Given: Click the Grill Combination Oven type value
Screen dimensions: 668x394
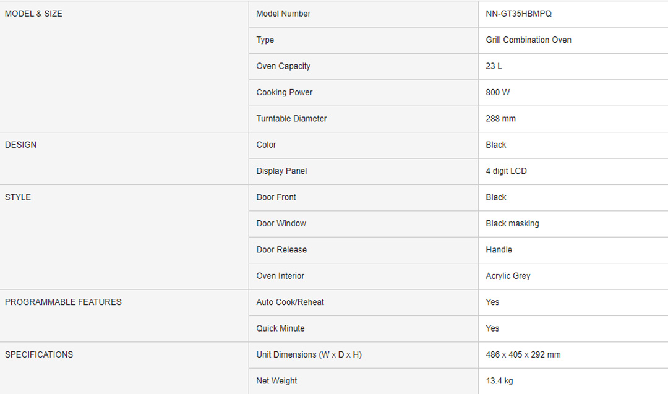Looking at the screenshot, I should pos(528,40).
